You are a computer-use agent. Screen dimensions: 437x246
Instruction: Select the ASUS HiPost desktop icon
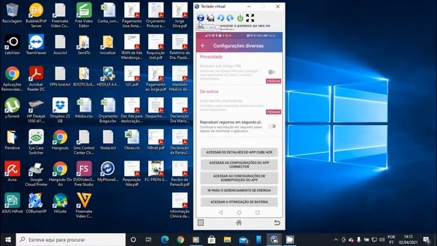click(x=12, y=203)
